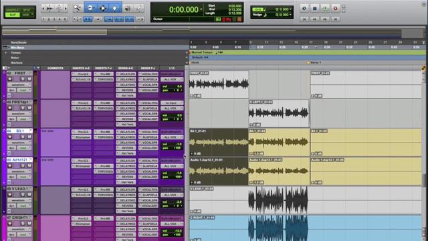This screenshot has width=428, height=241.
Task: Mute track 43 FIRSTdp1
Action: coord(29,108)
